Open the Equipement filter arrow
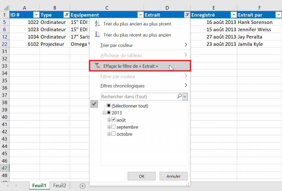The image size is (282, 191). [140, 15]
